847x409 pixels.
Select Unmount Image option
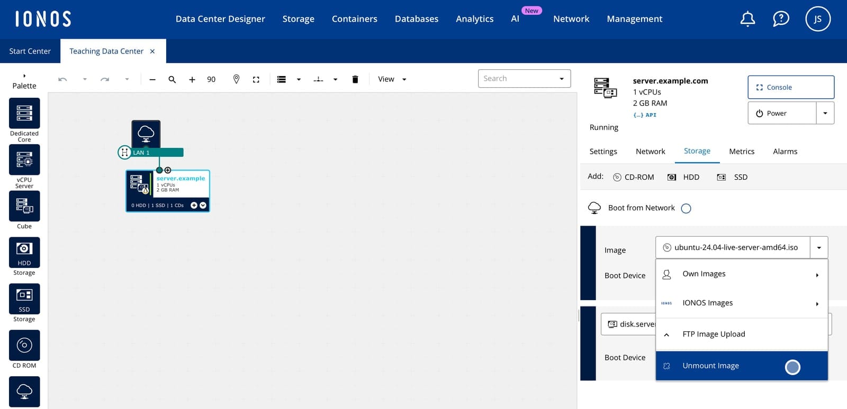pos(742,366)
